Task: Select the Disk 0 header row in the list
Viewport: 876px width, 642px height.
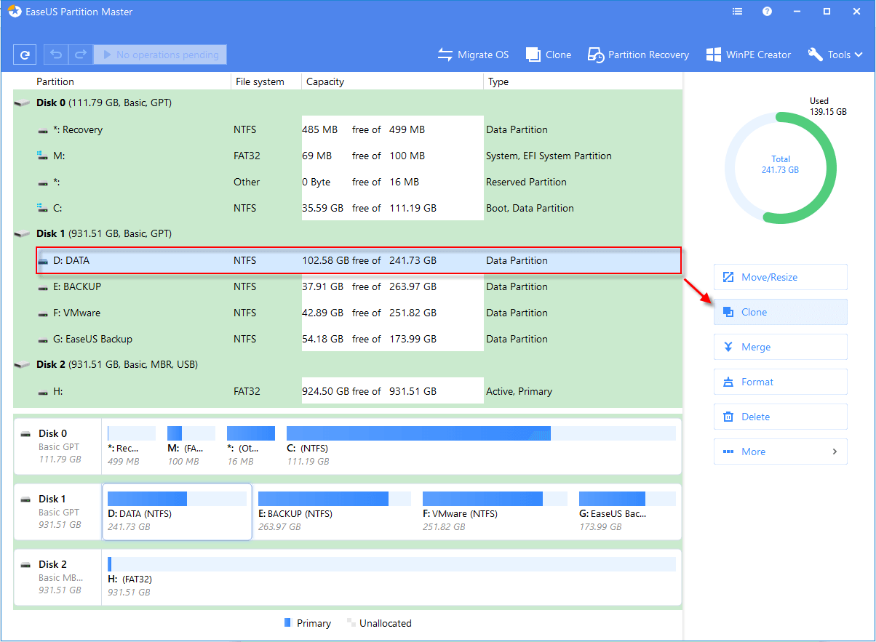Action: point(348,103)
